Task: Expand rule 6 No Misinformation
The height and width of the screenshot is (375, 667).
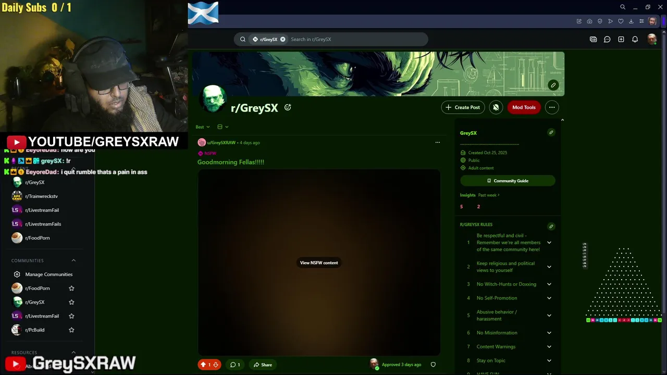Action: pos(549,333)
